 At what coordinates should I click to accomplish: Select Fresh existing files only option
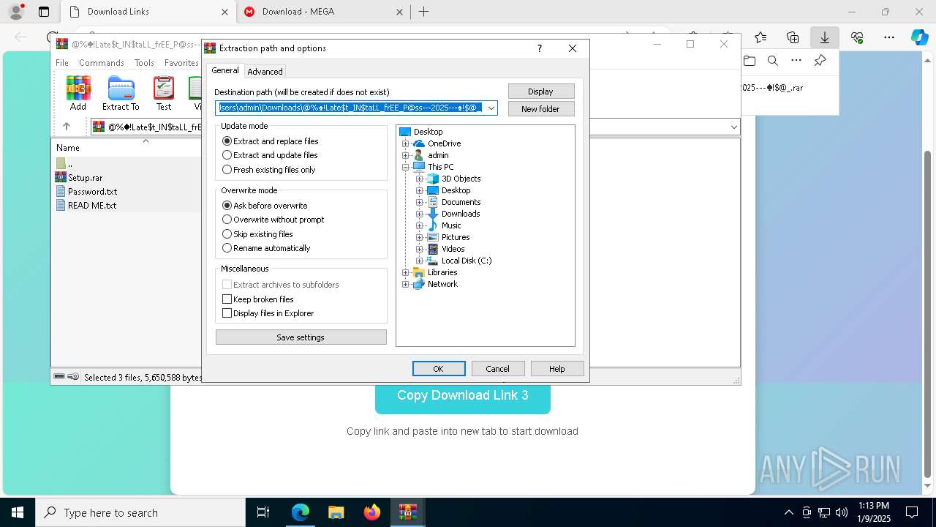[269, 170]
